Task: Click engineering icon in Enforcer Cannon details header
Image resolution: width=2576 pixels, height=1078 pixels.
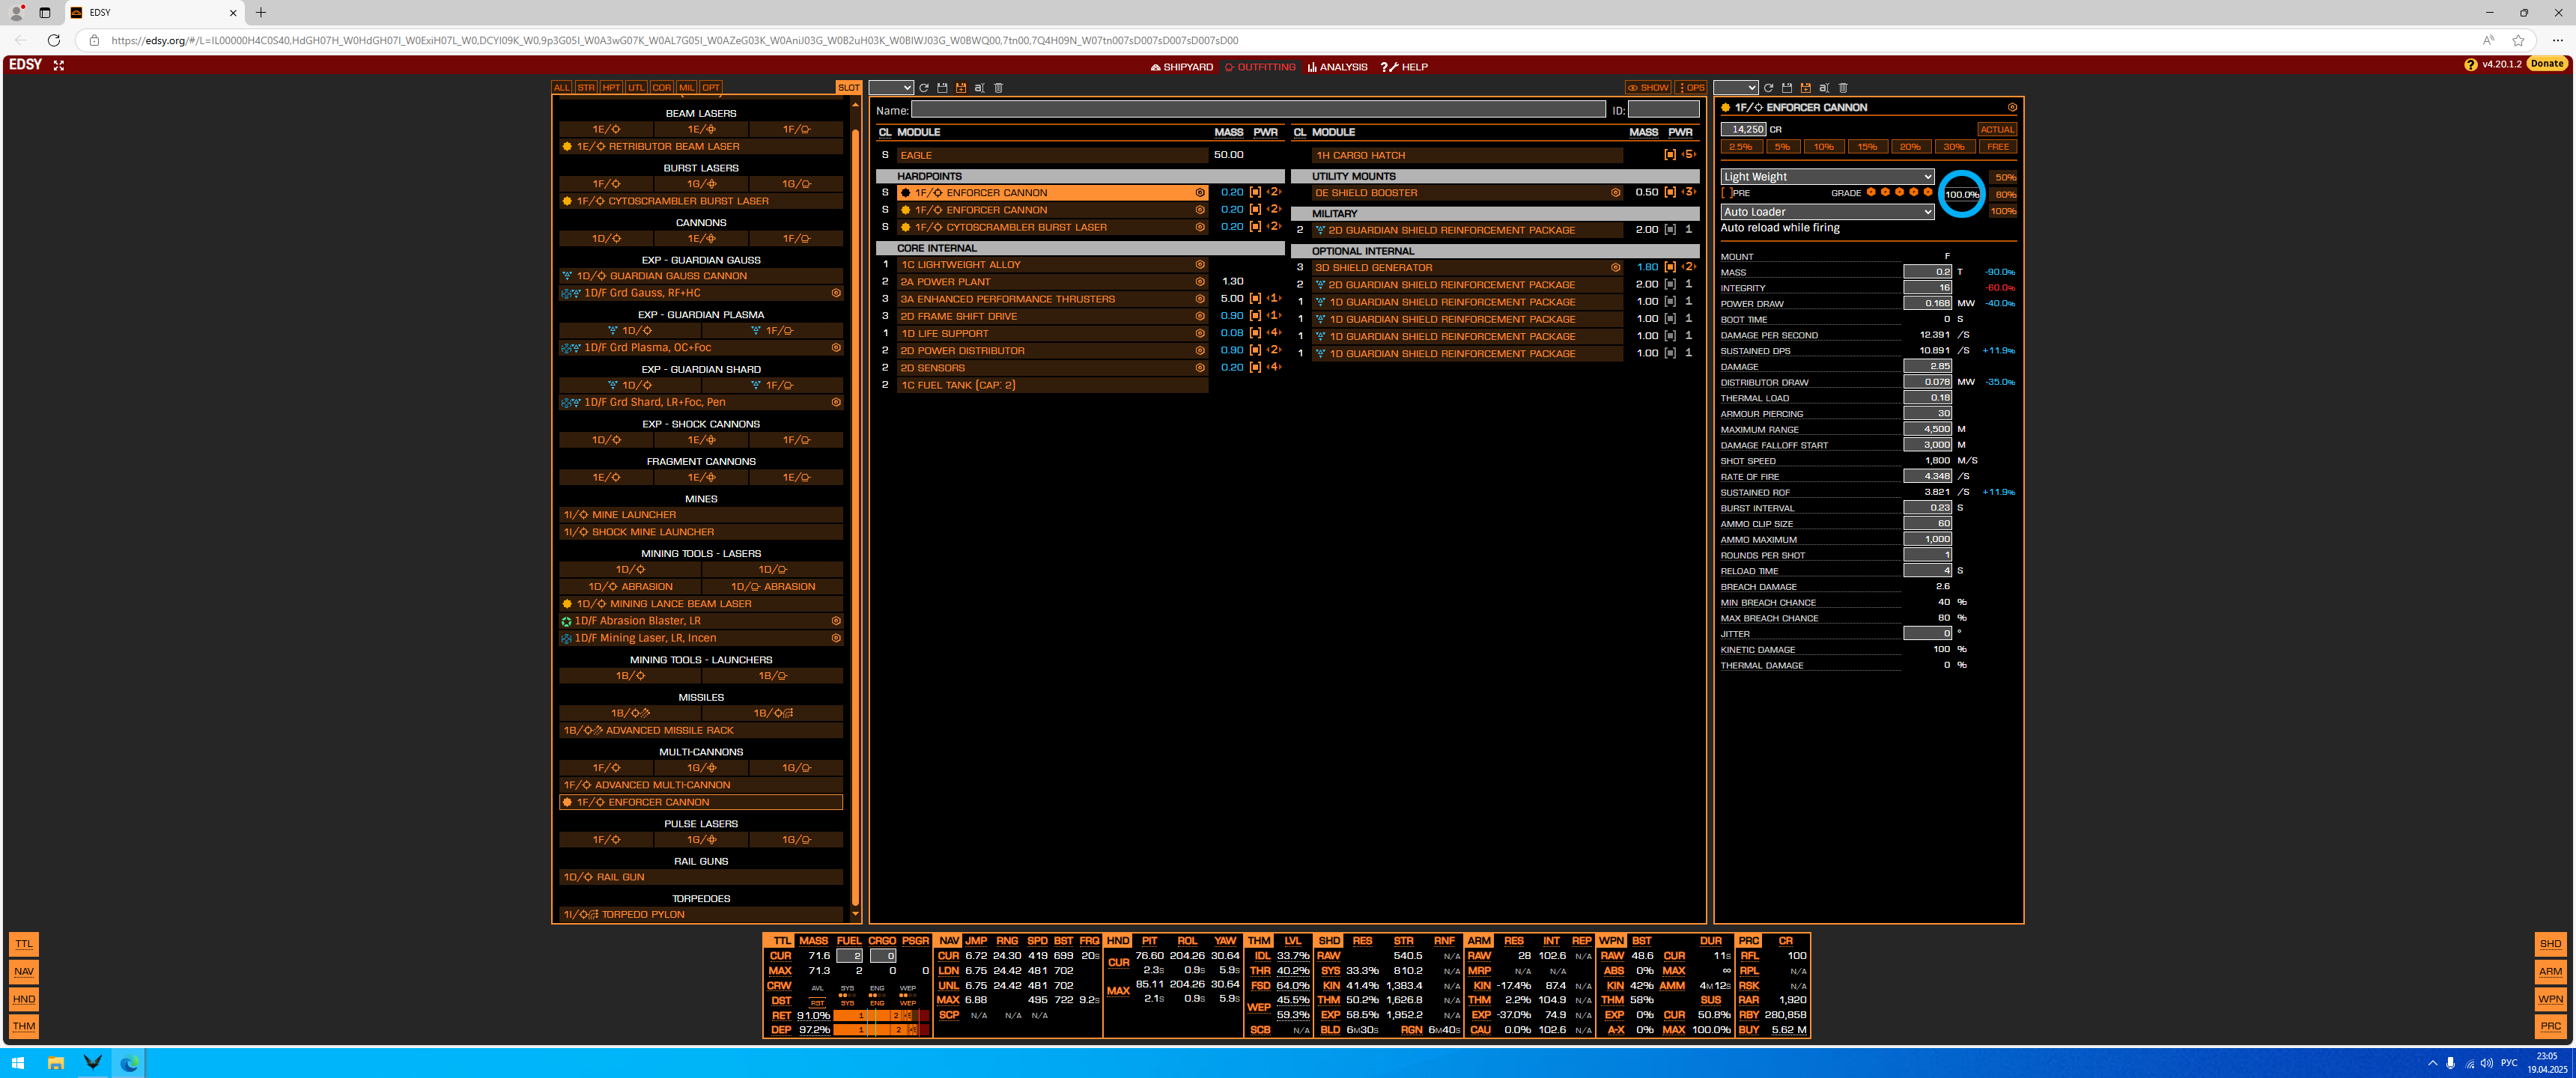Action: (x=2012, y=107)
